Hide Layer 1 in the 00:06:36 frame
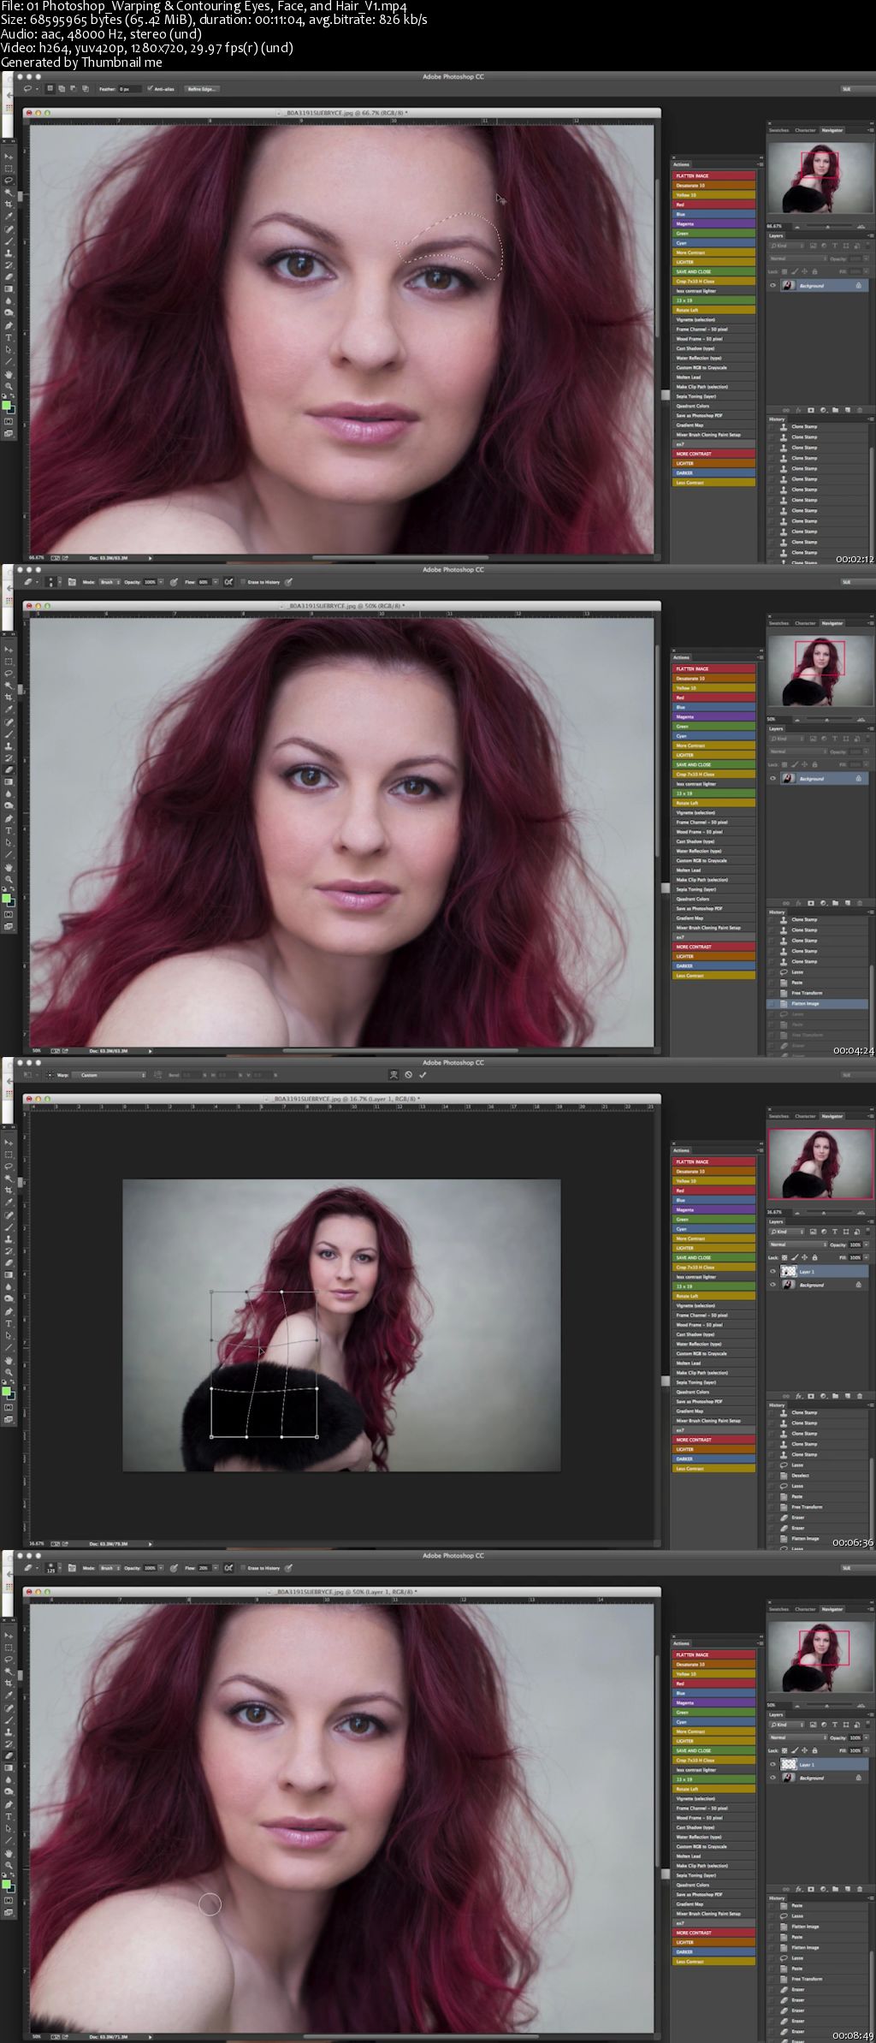876x2043 pixels. tap(772, 1271)
